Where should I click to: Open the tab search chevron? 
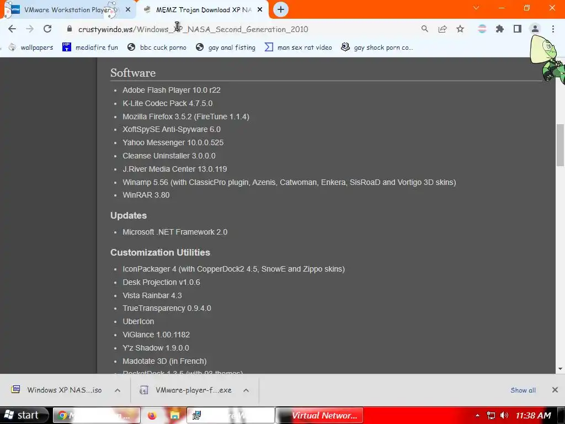[x=476, y=8]
